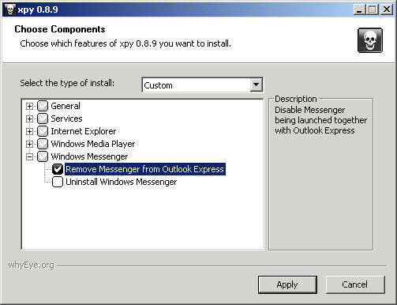Collapse the Windows Messenger node
The width and height of the screenshot is (397, 305).
(x=29, y=156)
